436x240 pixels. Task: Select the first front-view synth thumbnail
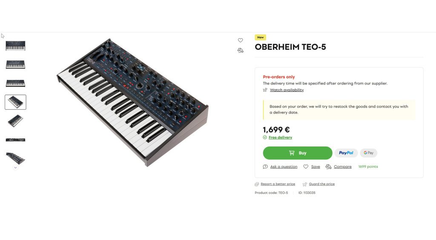[15, 45]
